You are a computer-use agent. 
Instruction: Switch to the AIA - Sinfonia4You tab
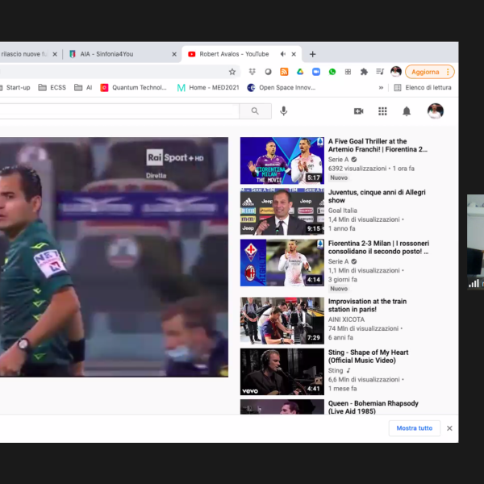coord(117,54)
